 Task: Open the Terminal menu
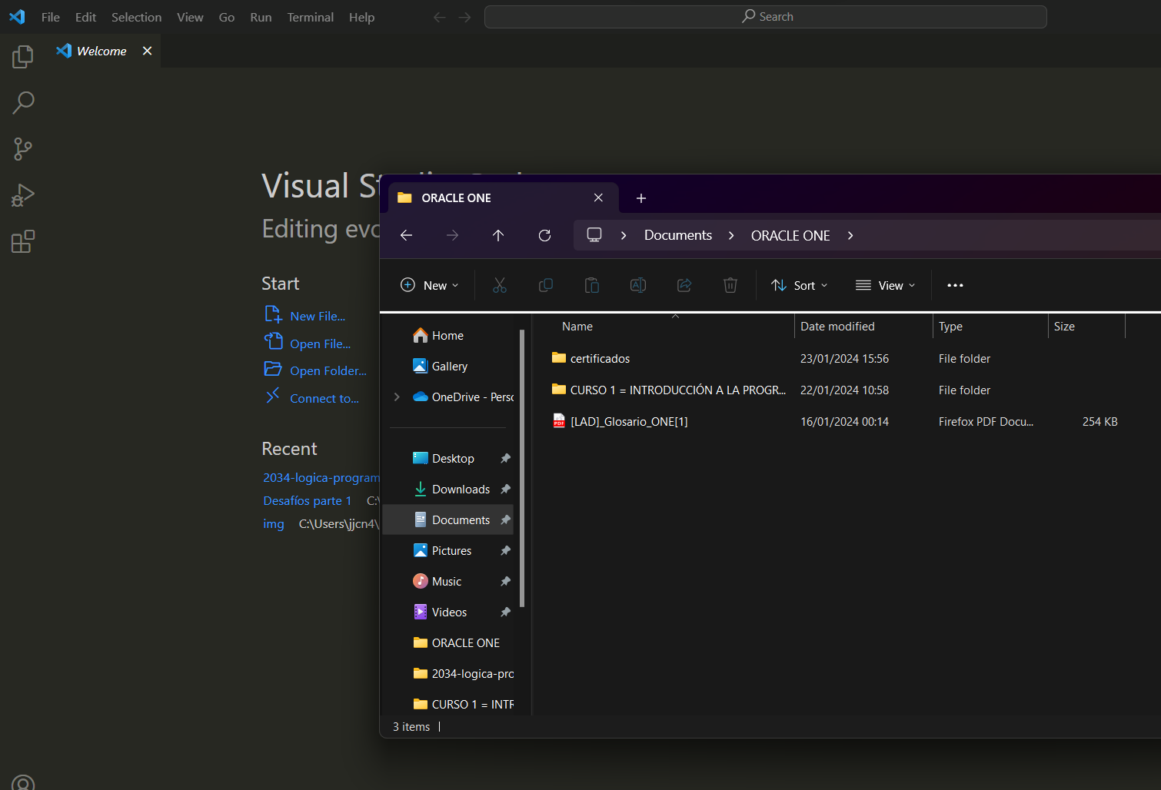(310, 17)
